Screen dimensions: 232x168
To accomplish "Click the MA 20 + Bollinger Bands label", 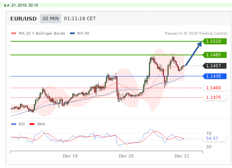I will point(42,33).
